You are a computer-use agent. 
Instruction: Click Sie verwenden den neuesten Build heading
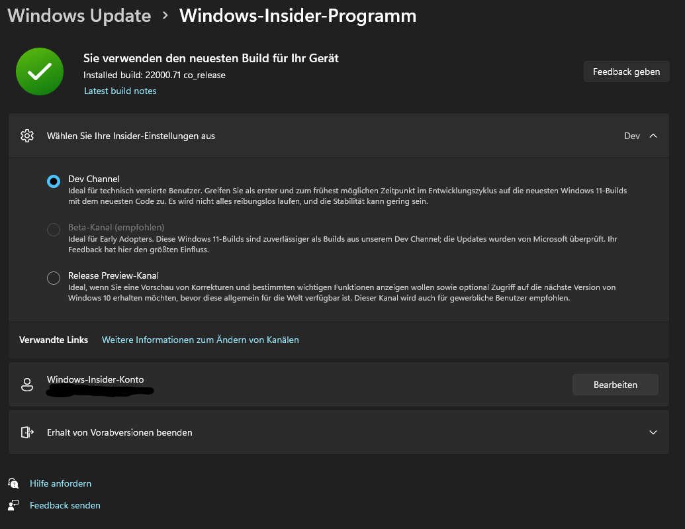[x=211, y=58]
